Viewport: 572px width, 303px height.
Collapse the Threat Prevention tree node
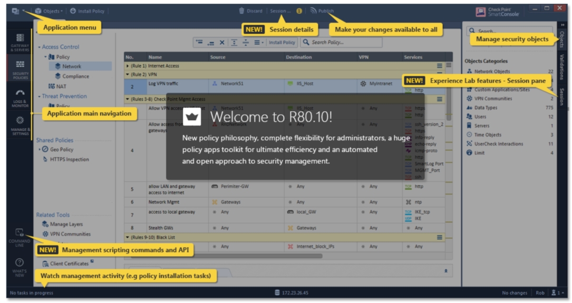click(39, 96)
